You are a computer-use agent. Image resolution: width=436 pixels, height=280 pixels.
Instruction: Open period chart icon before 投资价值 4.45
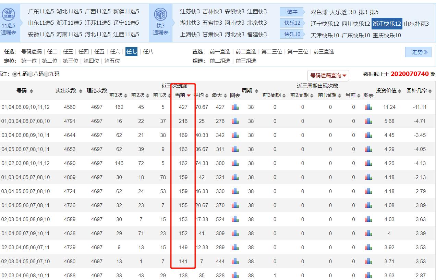point(368,135)
